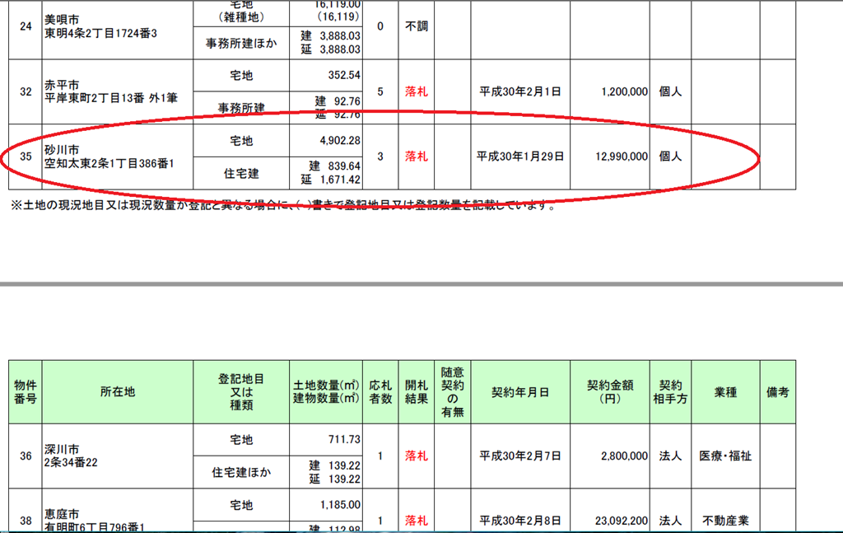Select the 契約金額(円) column header
The image size is (843, 533).
click(610, 392)
